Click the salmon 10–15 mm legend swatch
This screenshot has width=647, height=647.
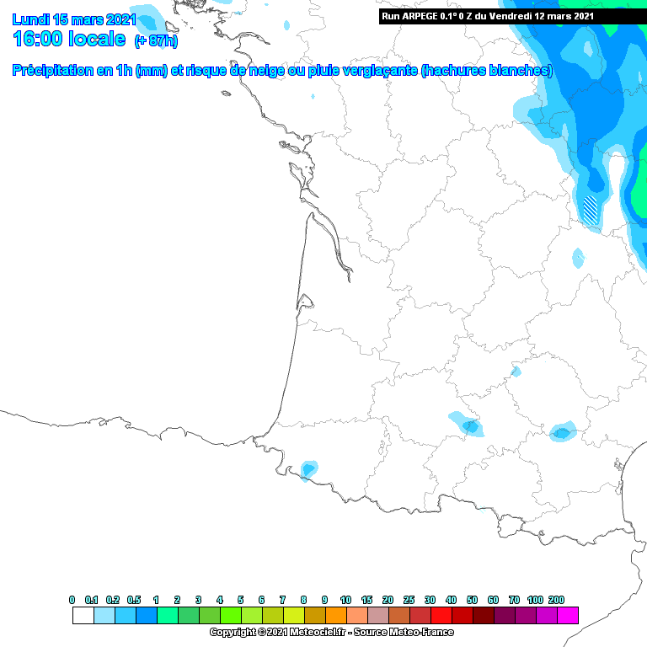(x=356, y=616)
